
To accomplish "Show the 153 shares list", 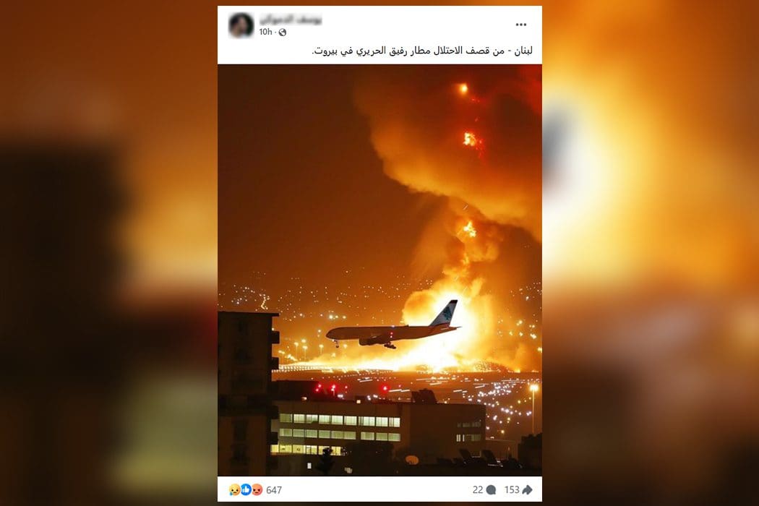I will [x=512, y=490].
